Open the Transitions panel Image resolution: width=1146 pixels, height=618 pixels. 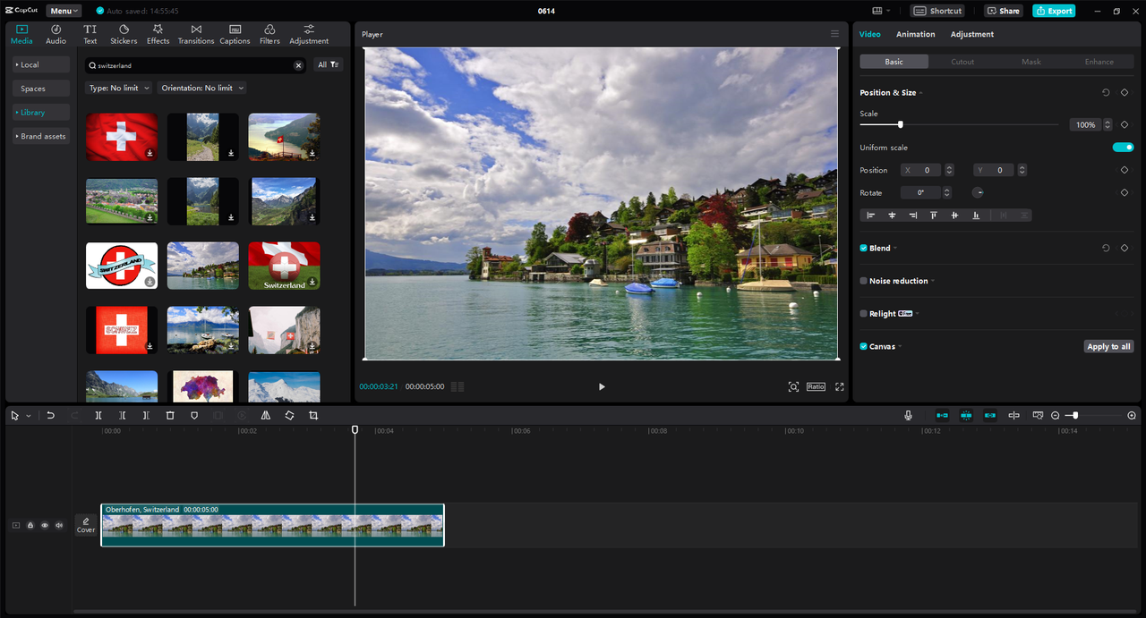196,34
